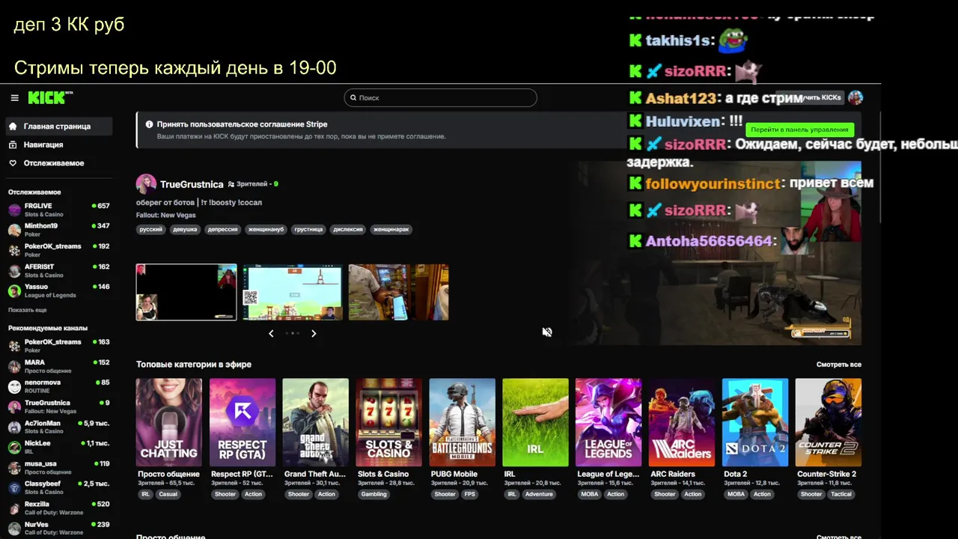
Task: Open the FRGLIVE followed channel
Action: 59,210
